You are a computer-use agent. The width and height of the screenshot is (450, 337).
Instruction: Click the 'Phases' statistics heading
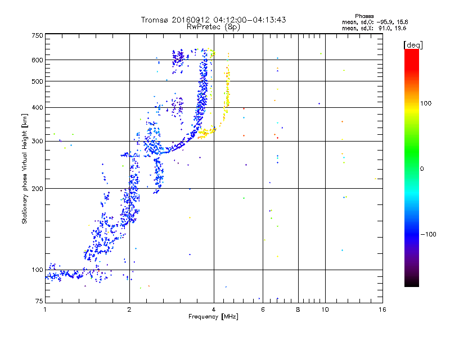click(x=364, y=16)
